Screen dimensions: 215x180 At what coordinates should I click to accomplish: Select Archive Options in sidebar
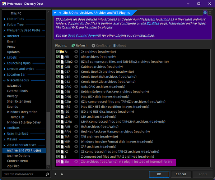point(19,156)
